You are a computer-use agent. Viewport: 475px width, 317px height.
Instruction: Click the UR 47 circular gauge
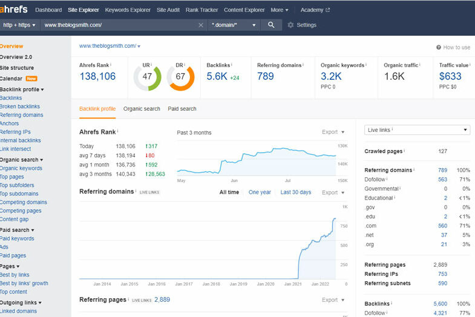pyautogui.click(x=147, y=77)
